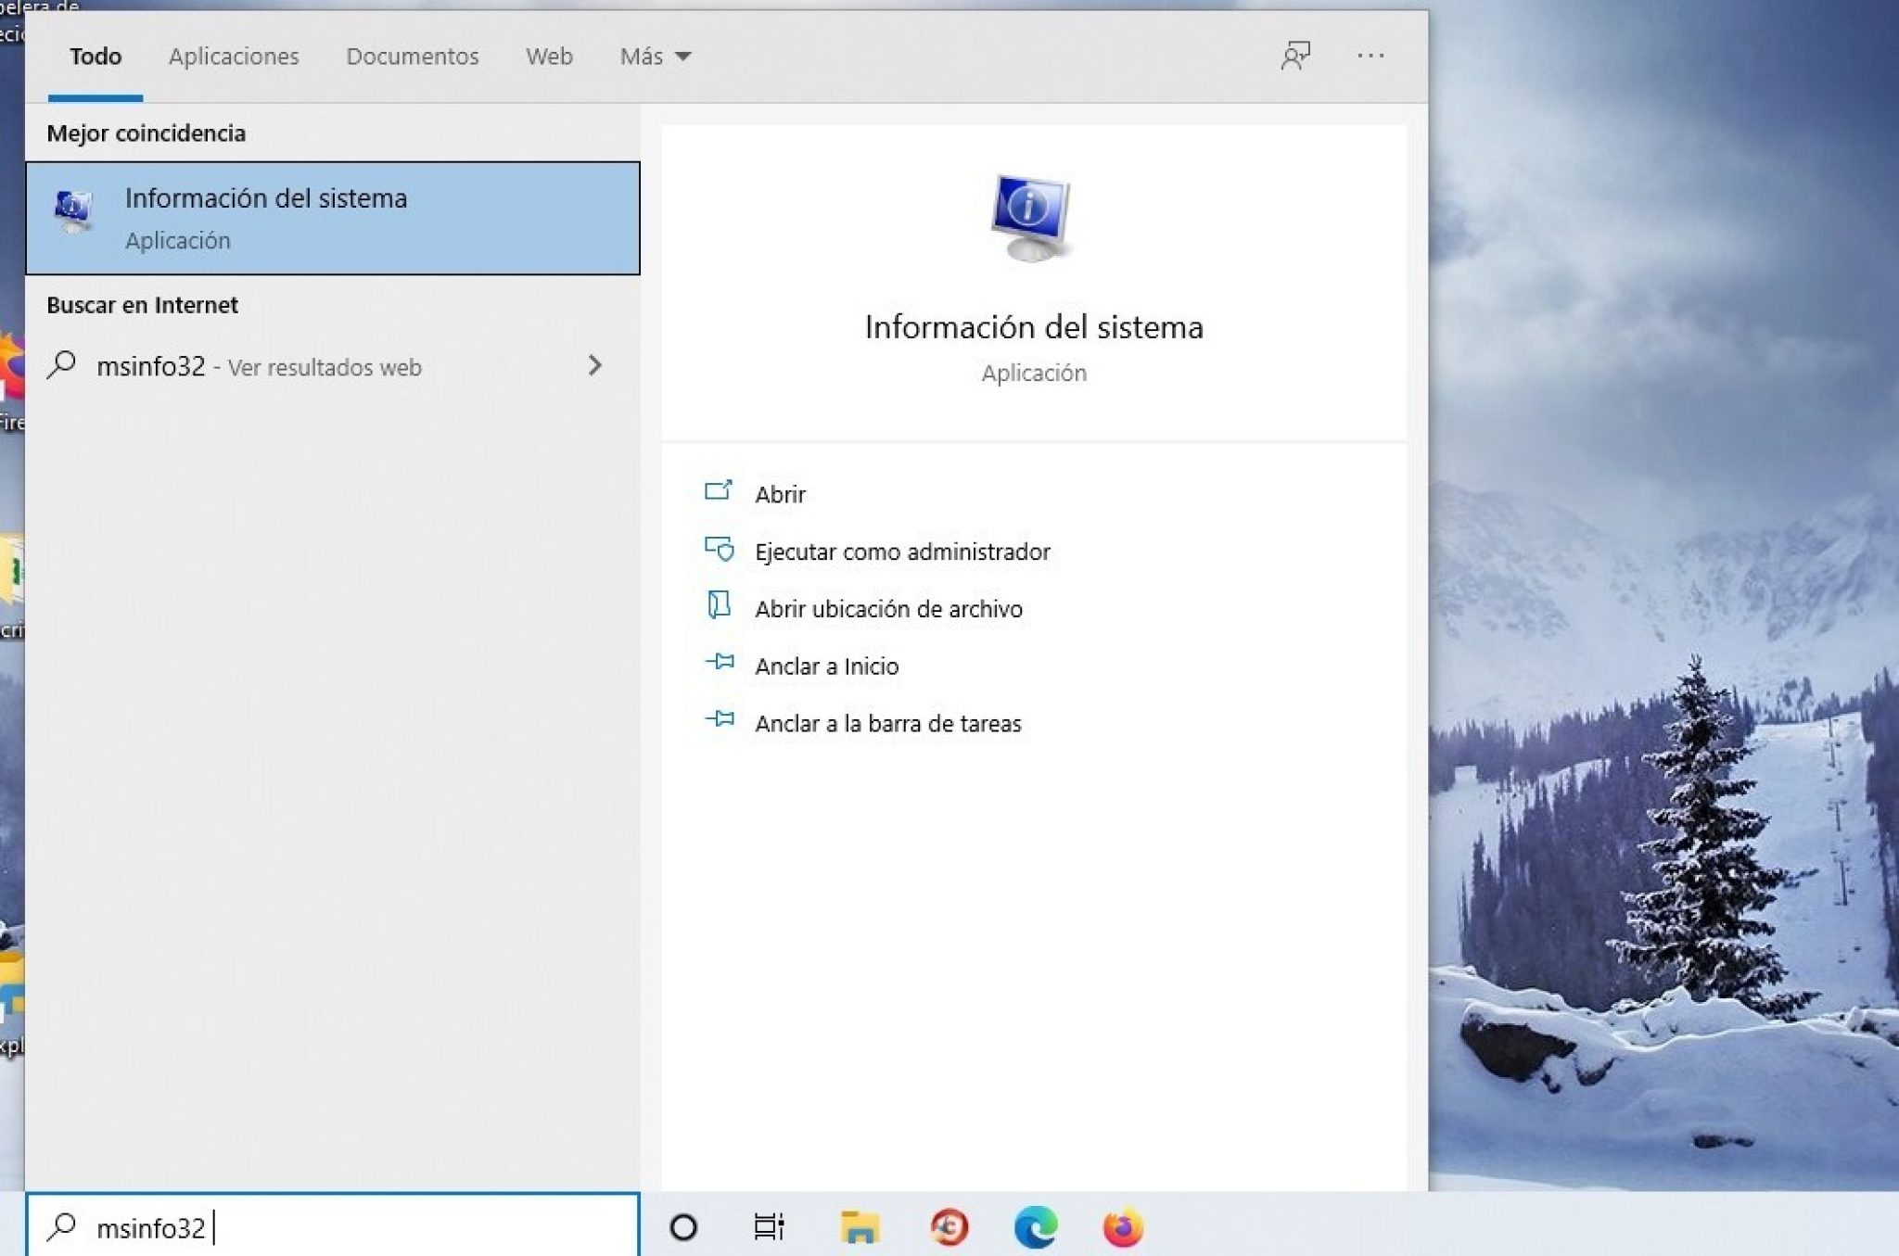The height and width of the screenshot is (1256, 1899).
Task: Open Microsoft Edge from the taskbar
Action: click(x=1035, y=1227)
